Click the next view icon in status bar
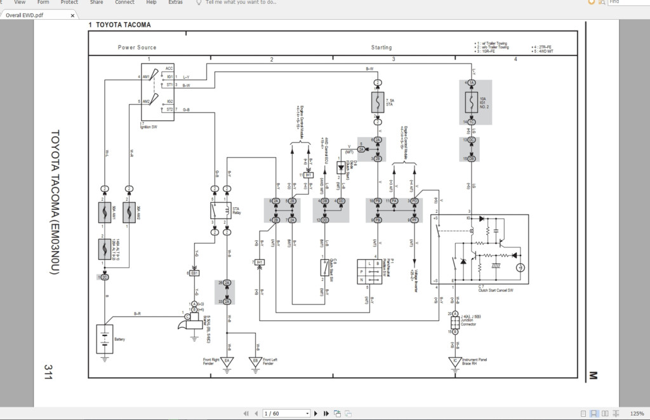 [x=348, y=414]
